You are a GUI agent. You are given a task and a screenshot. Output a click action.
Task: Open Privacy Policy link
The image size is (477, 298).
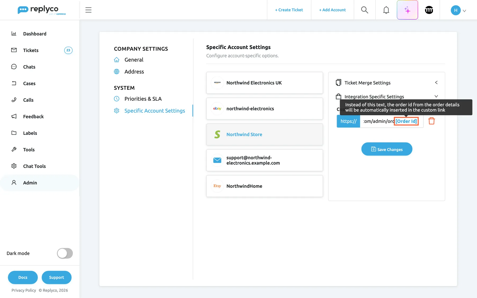click(x=24, y=290)
